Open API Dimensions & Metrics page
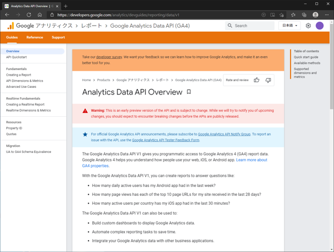Screen dimensions: 334x252 pyautogui.click(x=24, y=81)
